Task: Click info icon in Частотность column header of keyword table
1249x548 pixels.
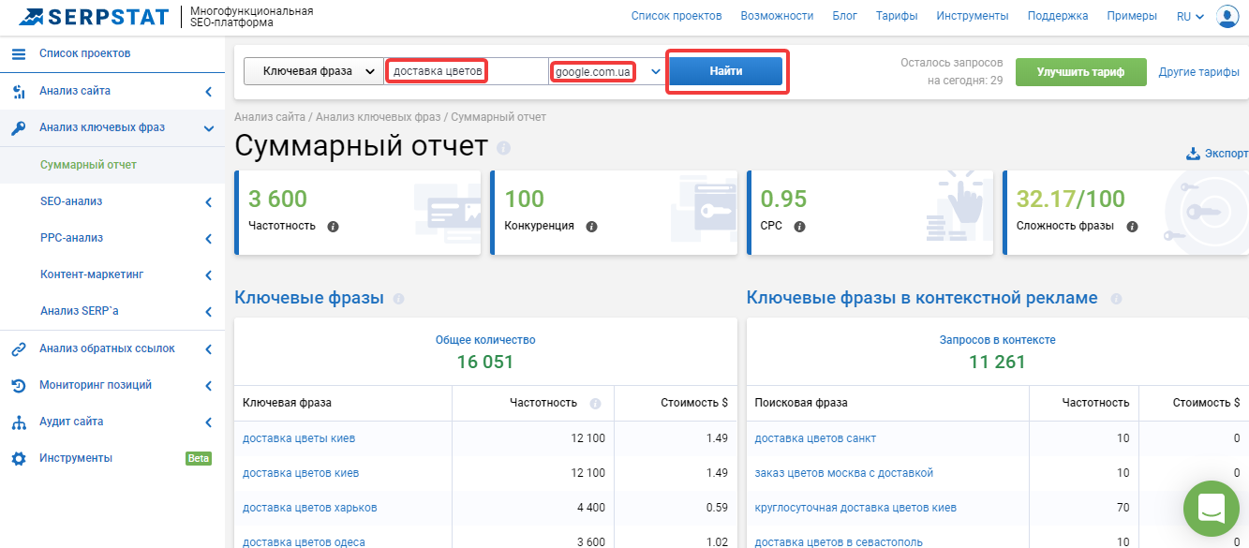Action: tap(595, 404)
